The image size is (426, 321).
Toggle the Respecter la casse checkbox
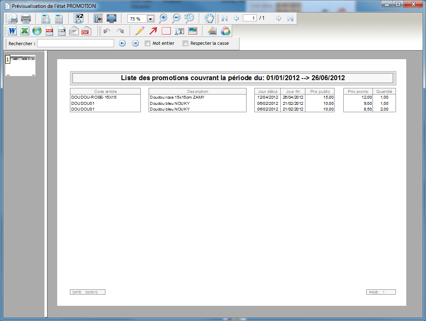coord(185,43)
